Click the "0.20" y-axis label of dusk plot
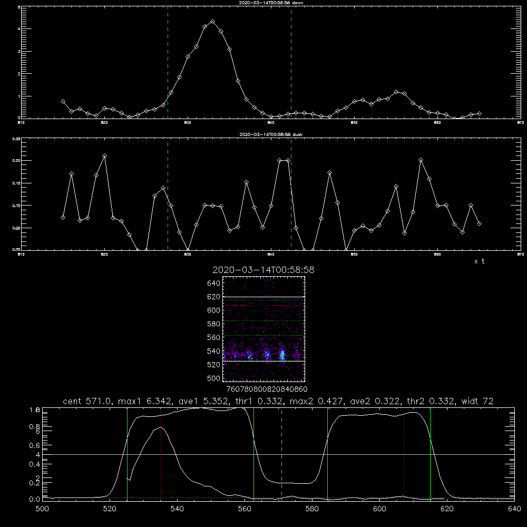This screenshot has height=527, width=527. [x=16, y=161]
